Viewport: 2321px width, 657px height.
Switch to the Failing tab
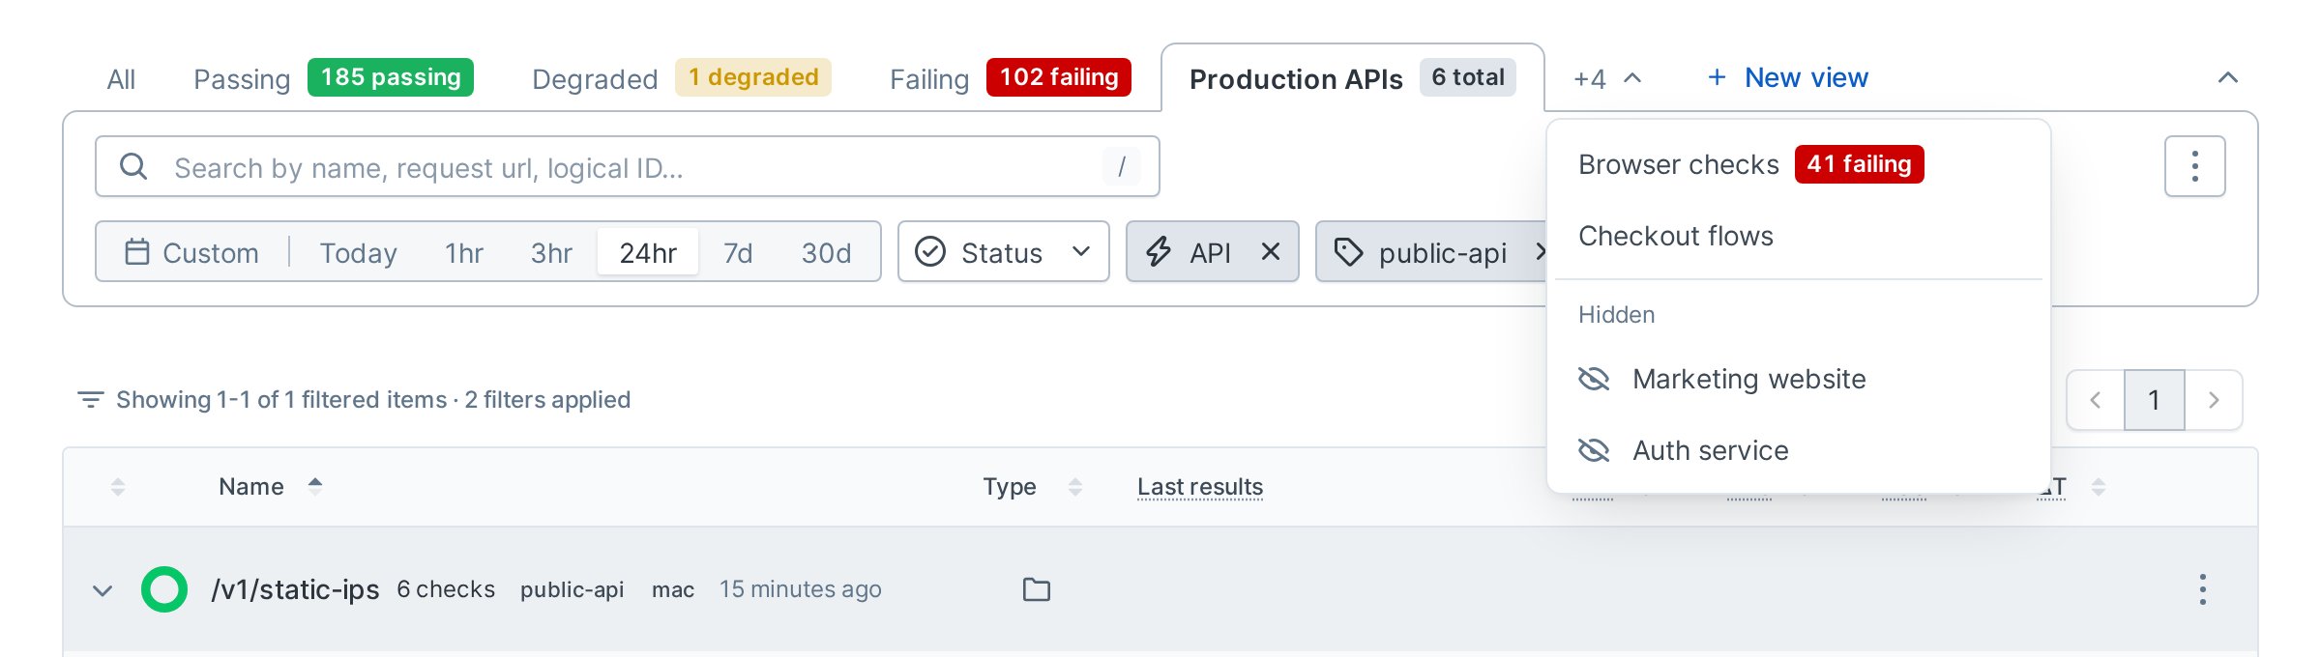point(1010,78)
